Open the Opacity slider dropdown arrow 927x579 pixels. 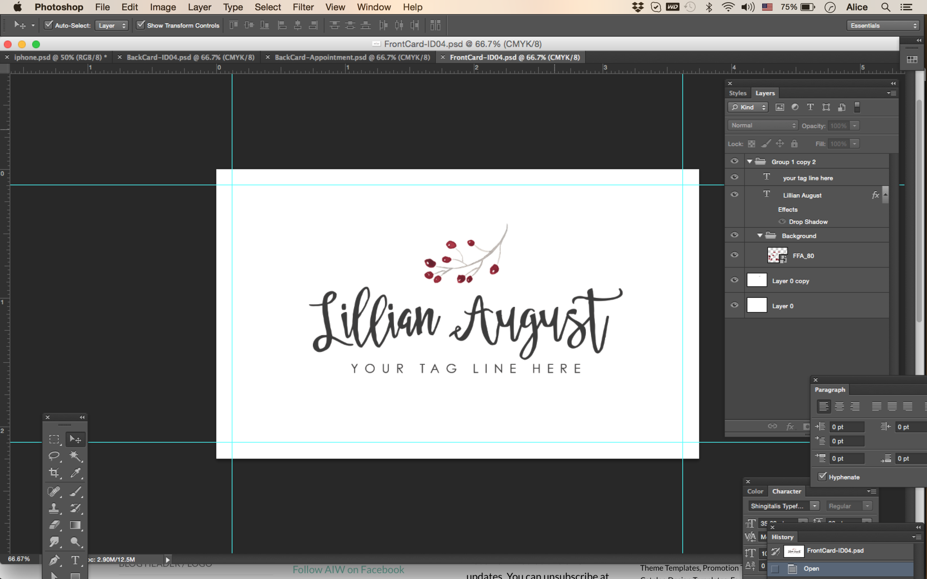pyautogui.click(x=854, y=126)
